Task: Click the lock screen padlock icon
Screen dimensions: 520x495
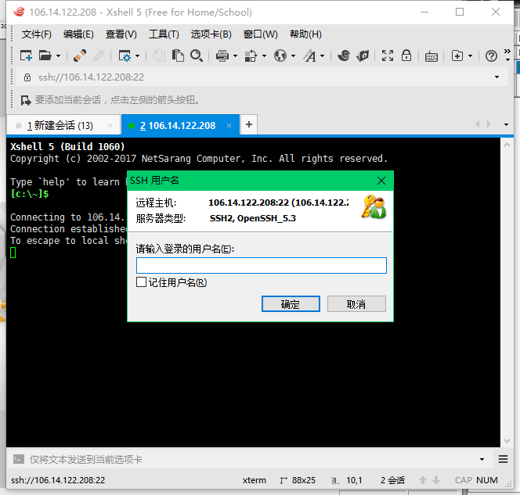Action: [x=406, y=56]
